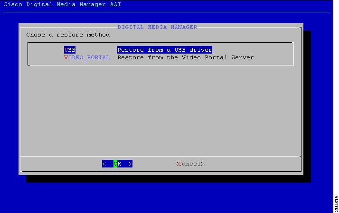Click the DIGITAL MEDIA MANAGER dialog title

tap(157, 27)
